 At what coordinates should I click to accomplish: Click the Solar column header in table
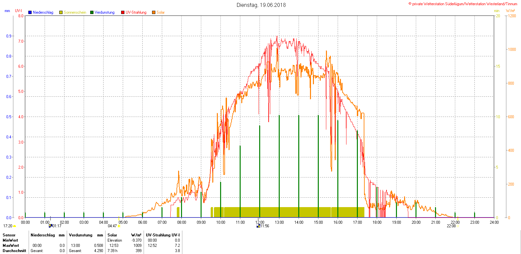(x=112, y=235)
